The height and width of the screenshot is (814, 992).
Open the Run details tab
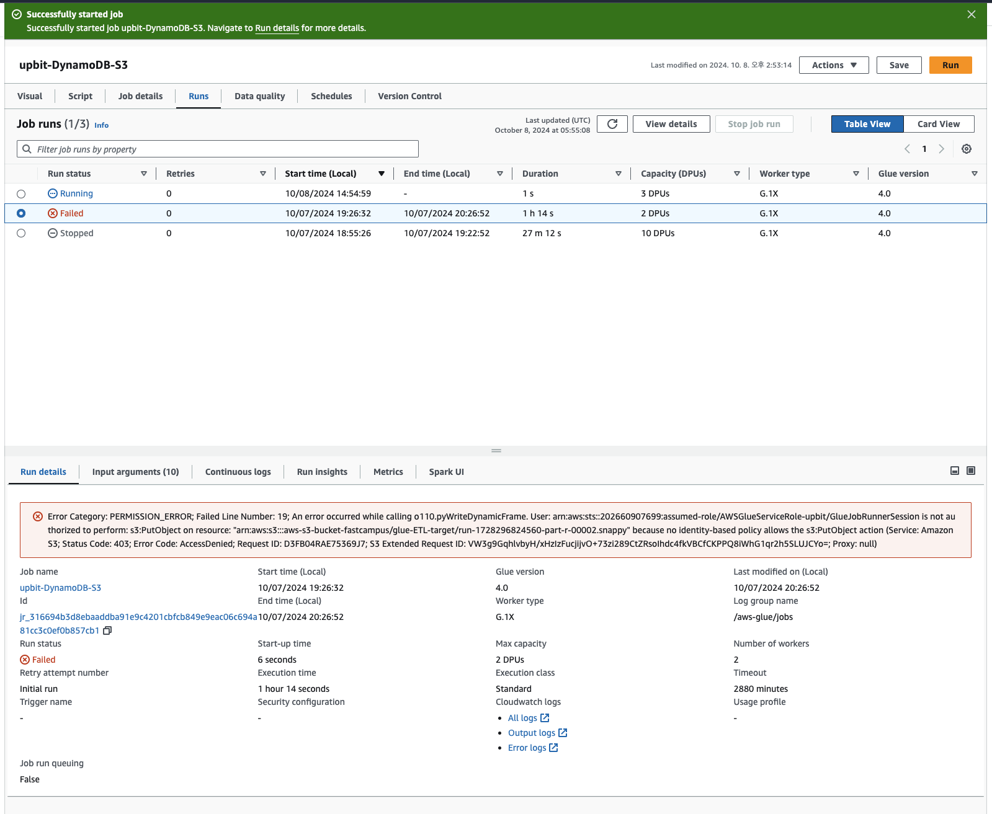pyautogui.click(x=43, y=472)
